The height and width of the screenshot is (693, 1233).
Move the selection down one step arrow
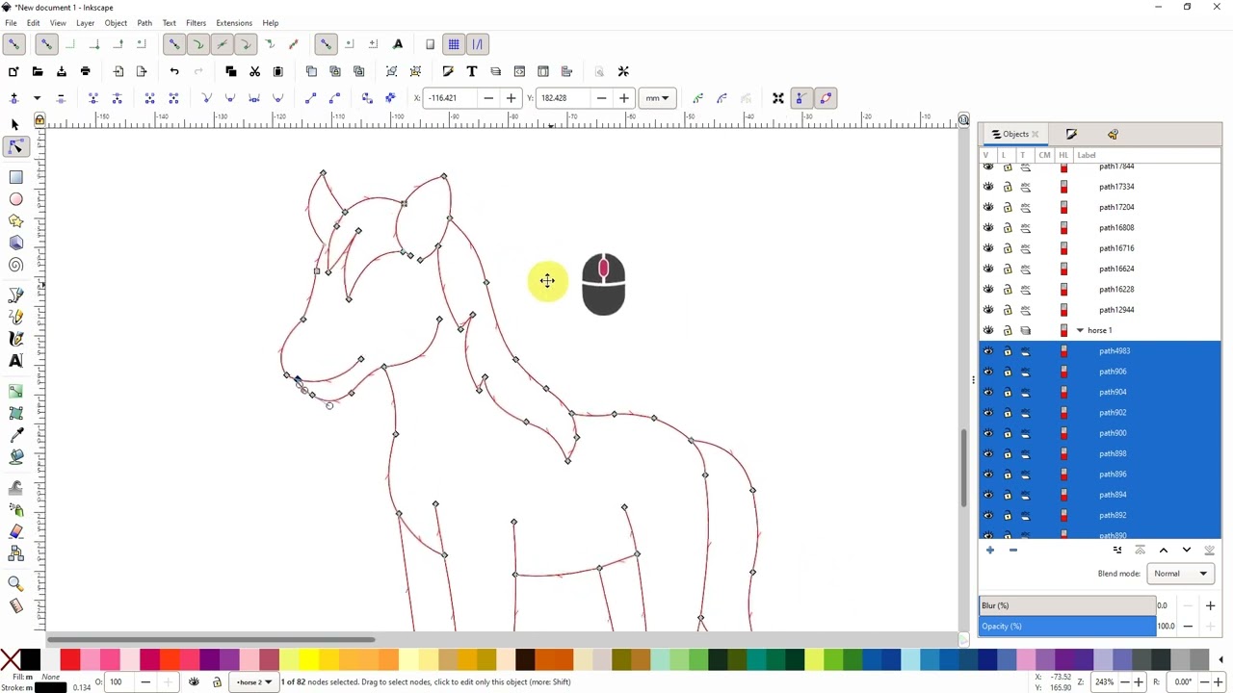(1186, 550)
